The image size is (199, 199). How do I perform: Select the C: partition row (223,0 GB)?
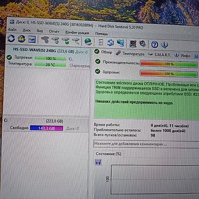click(46, 125)
